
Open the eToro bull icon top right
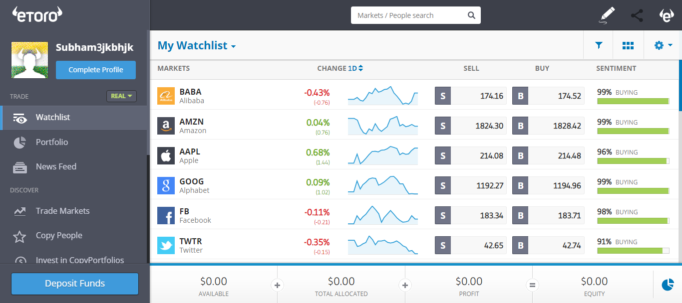pos(667,15)
